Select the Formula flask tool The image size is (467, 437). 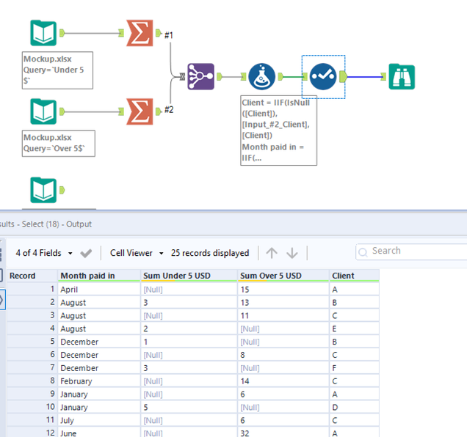click(262, 77)
